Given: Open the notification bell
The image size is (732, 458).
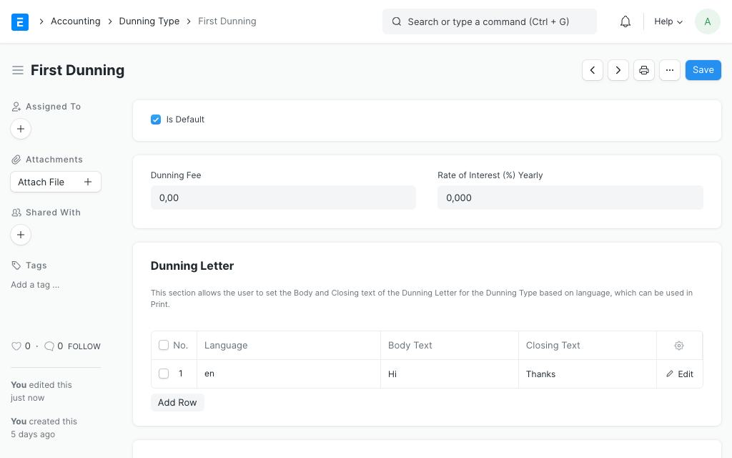Looking at the screenshot, I should 625,21.
